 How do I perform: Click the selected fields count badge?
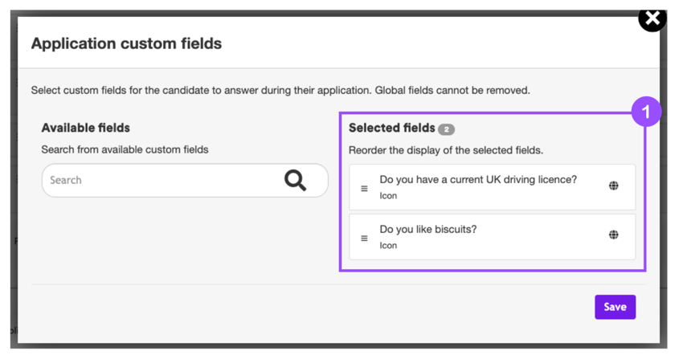click(446, 129)
